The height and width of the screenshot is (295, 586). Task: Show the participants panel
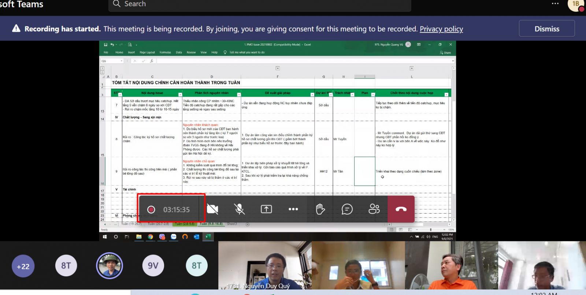pyautogui.click(x=374, y=209)
